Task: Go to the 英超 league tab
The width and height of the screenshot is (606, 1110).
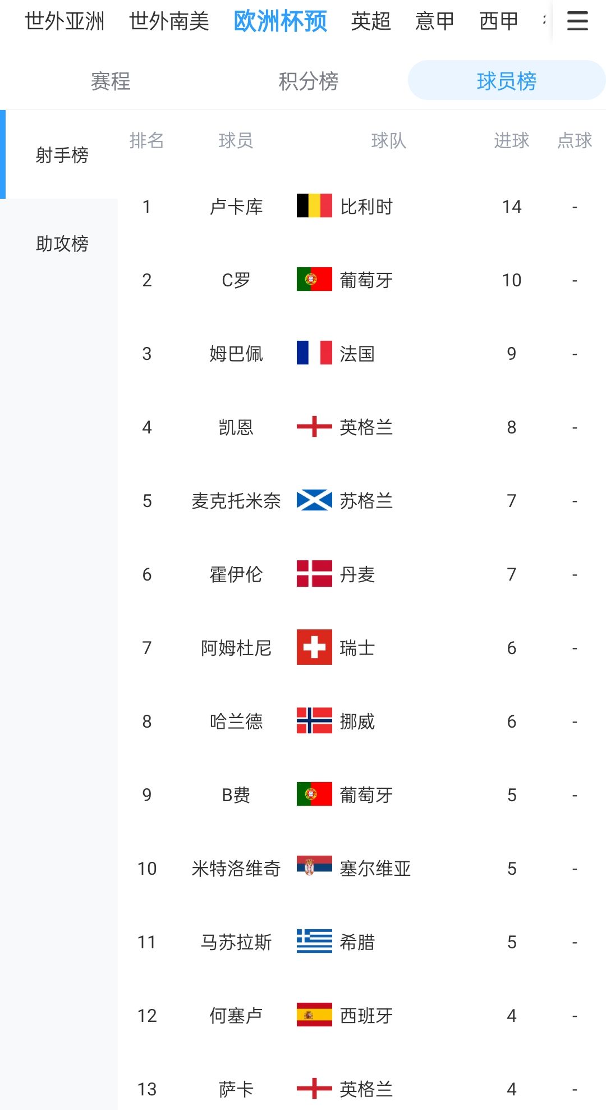Action: coord(370,21)
